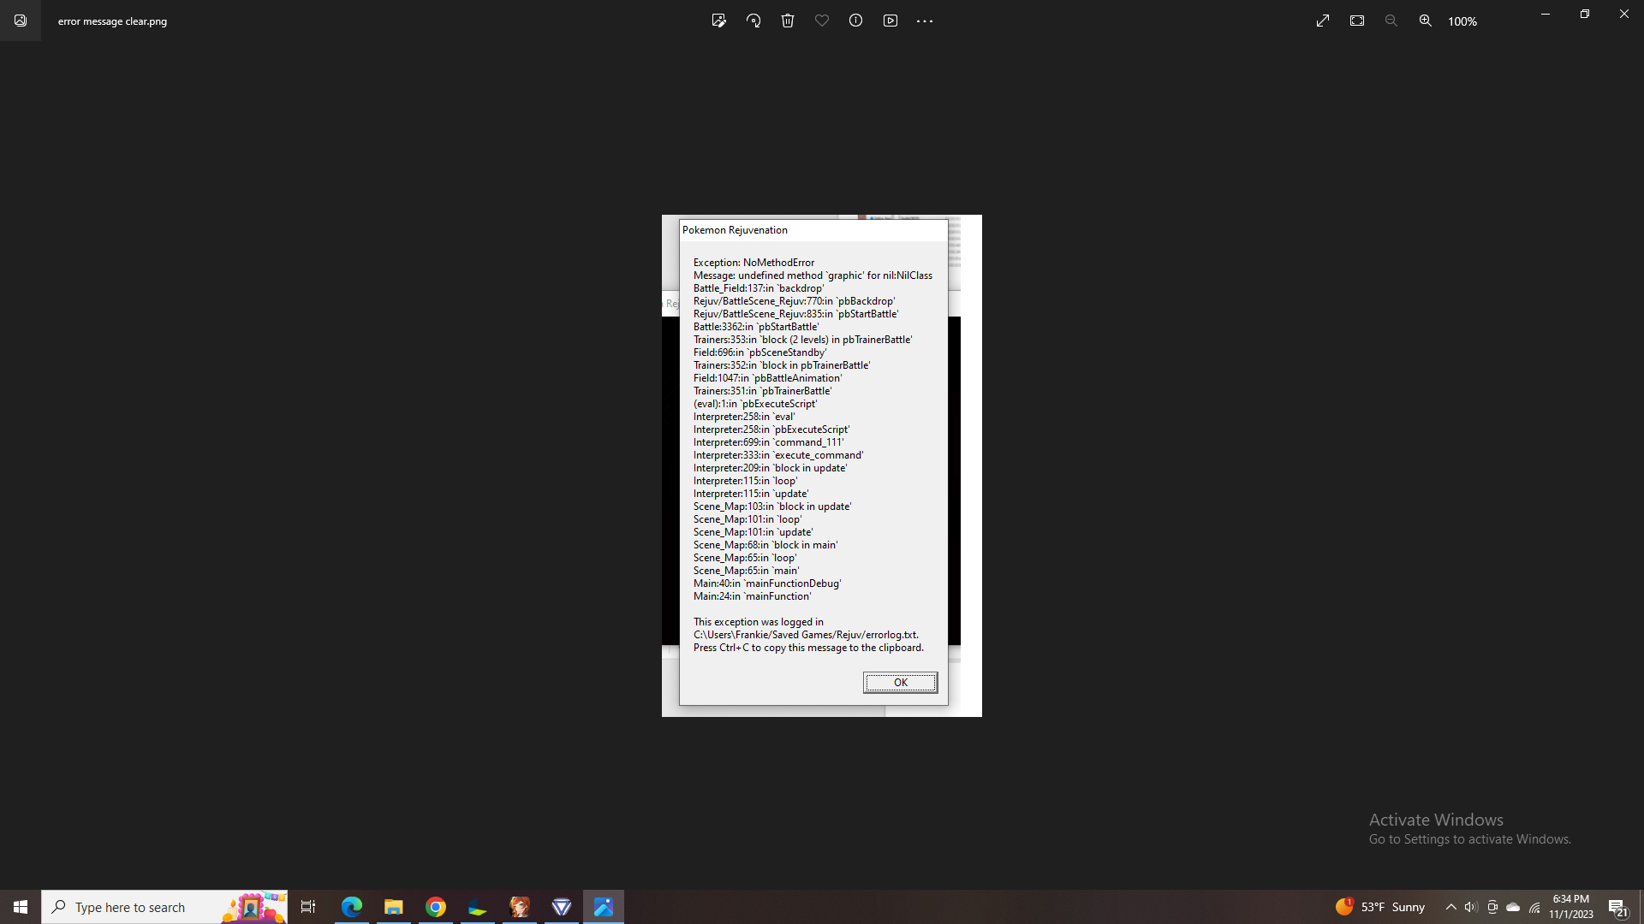Minimize the Photos window

(1546, 14)
